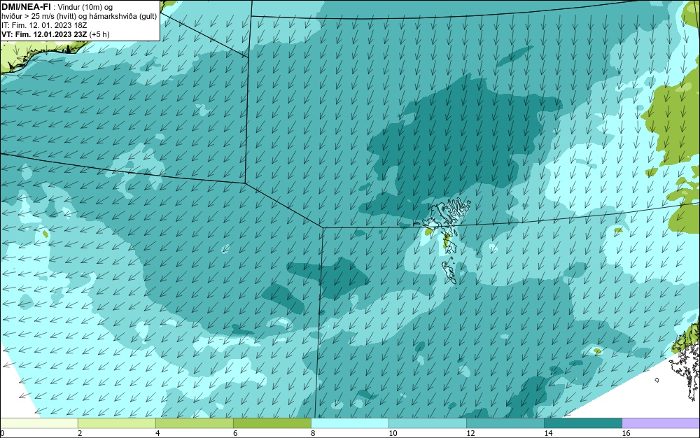The height and width of the screenshot is (438, 700).
Task: Click the legend scale label 6
Action: coord(235,433)
